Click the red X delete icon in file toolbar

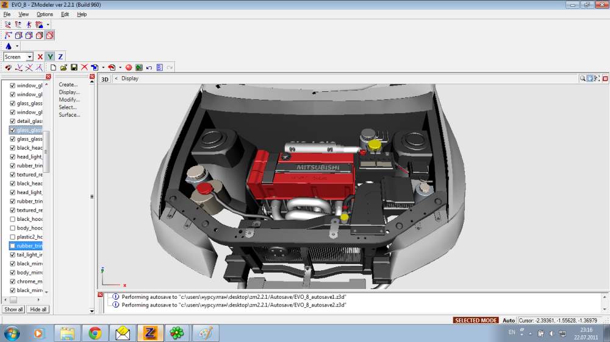(x=84, y=68)
